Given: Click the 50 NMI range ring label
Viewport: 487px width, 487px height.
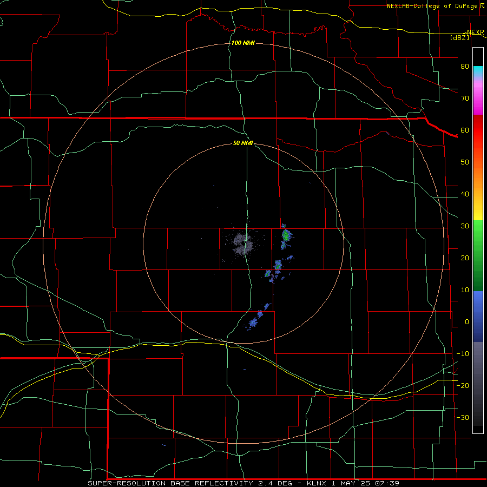Looking at the screenshot, I should (x=243, y=143).
